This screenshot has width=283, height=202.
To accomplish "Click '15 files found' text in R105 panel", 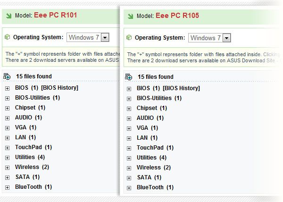I will tap(156, 77).
